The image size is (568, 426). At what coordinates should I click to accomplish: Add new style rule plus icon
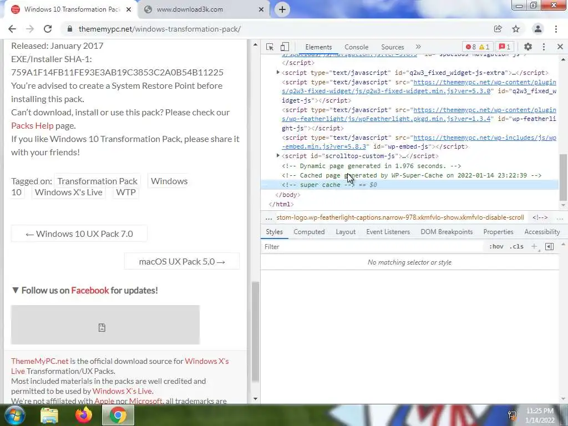tap(534, 247)
